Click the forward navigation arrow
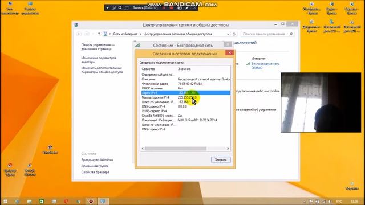The image size is (365, 205). [86, 34]
